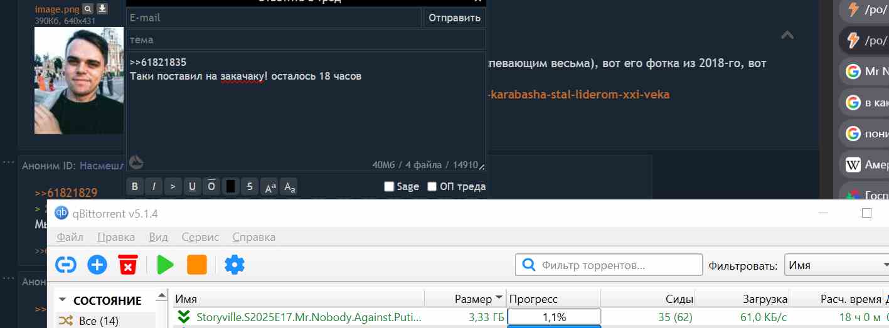Apply overline with the O button
The image size is (889, 328).
[x=211, y=186]
